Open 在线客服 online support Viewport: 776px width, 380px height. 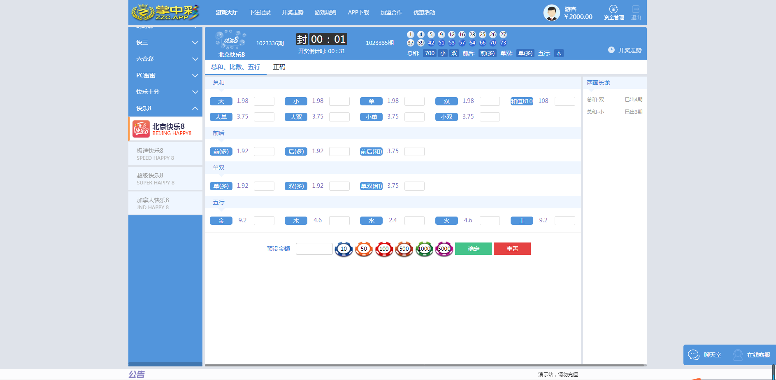tap(751, 355)
